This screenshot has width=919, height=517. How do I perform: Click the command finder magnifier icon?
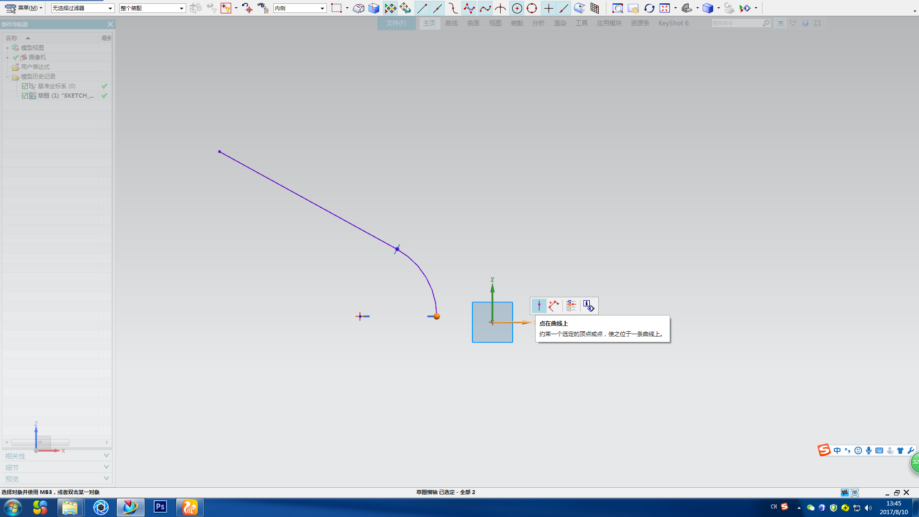coord(766,23)
